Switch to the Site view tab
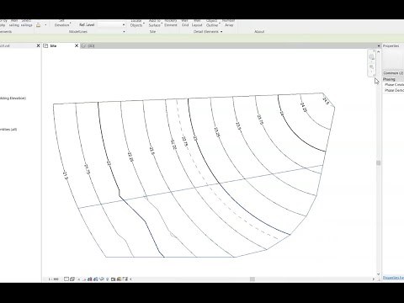 pos(53,45)
